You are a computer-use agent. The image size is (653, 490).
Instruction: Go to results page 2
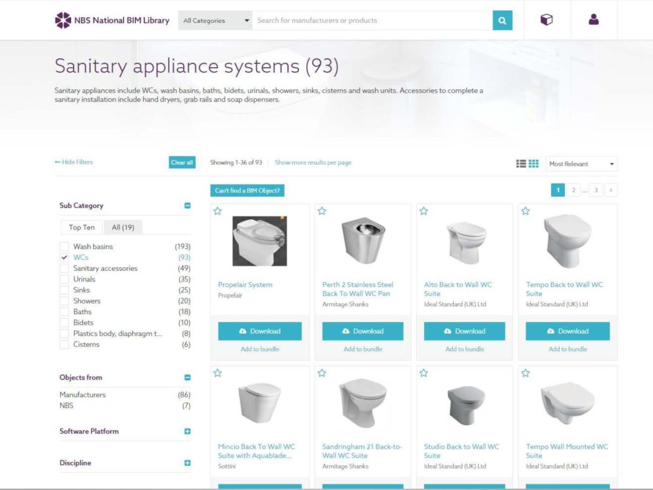(x=574, y=190)
